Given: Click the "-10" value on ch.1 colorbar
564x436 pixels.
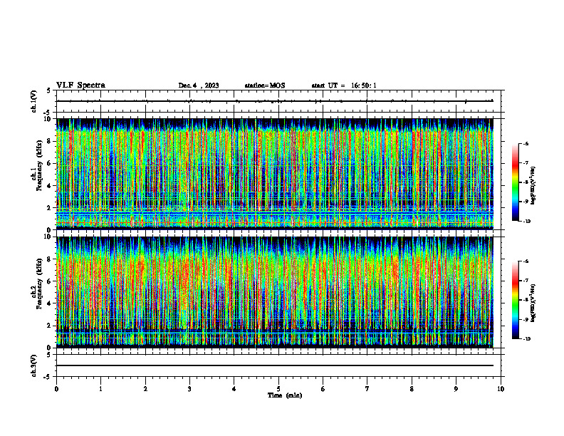Looking at the screenshot, I should coord(526,222).
